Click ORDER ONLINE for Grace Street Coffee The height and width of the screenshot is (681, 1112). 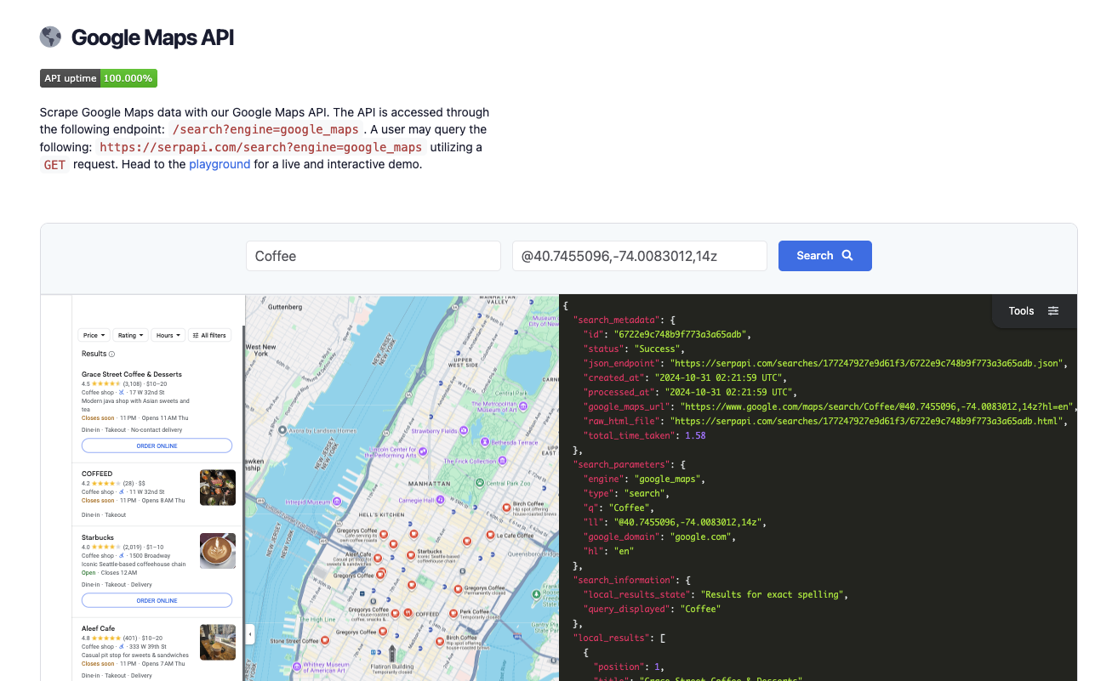point(157,445)
